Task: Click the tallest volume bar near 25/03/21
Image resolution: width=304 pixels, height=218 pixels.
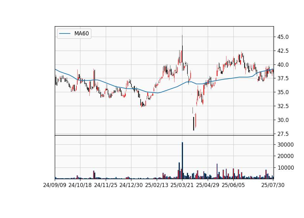Action: point(182,160)
